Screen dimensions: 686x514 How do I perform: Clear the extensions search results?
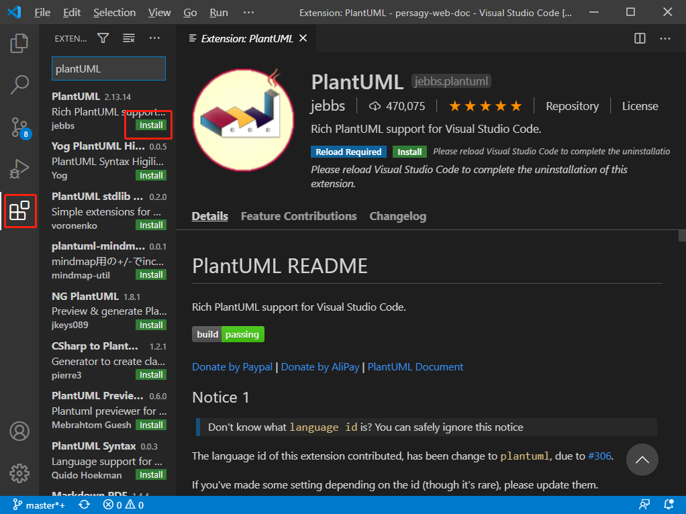[128, 38]
